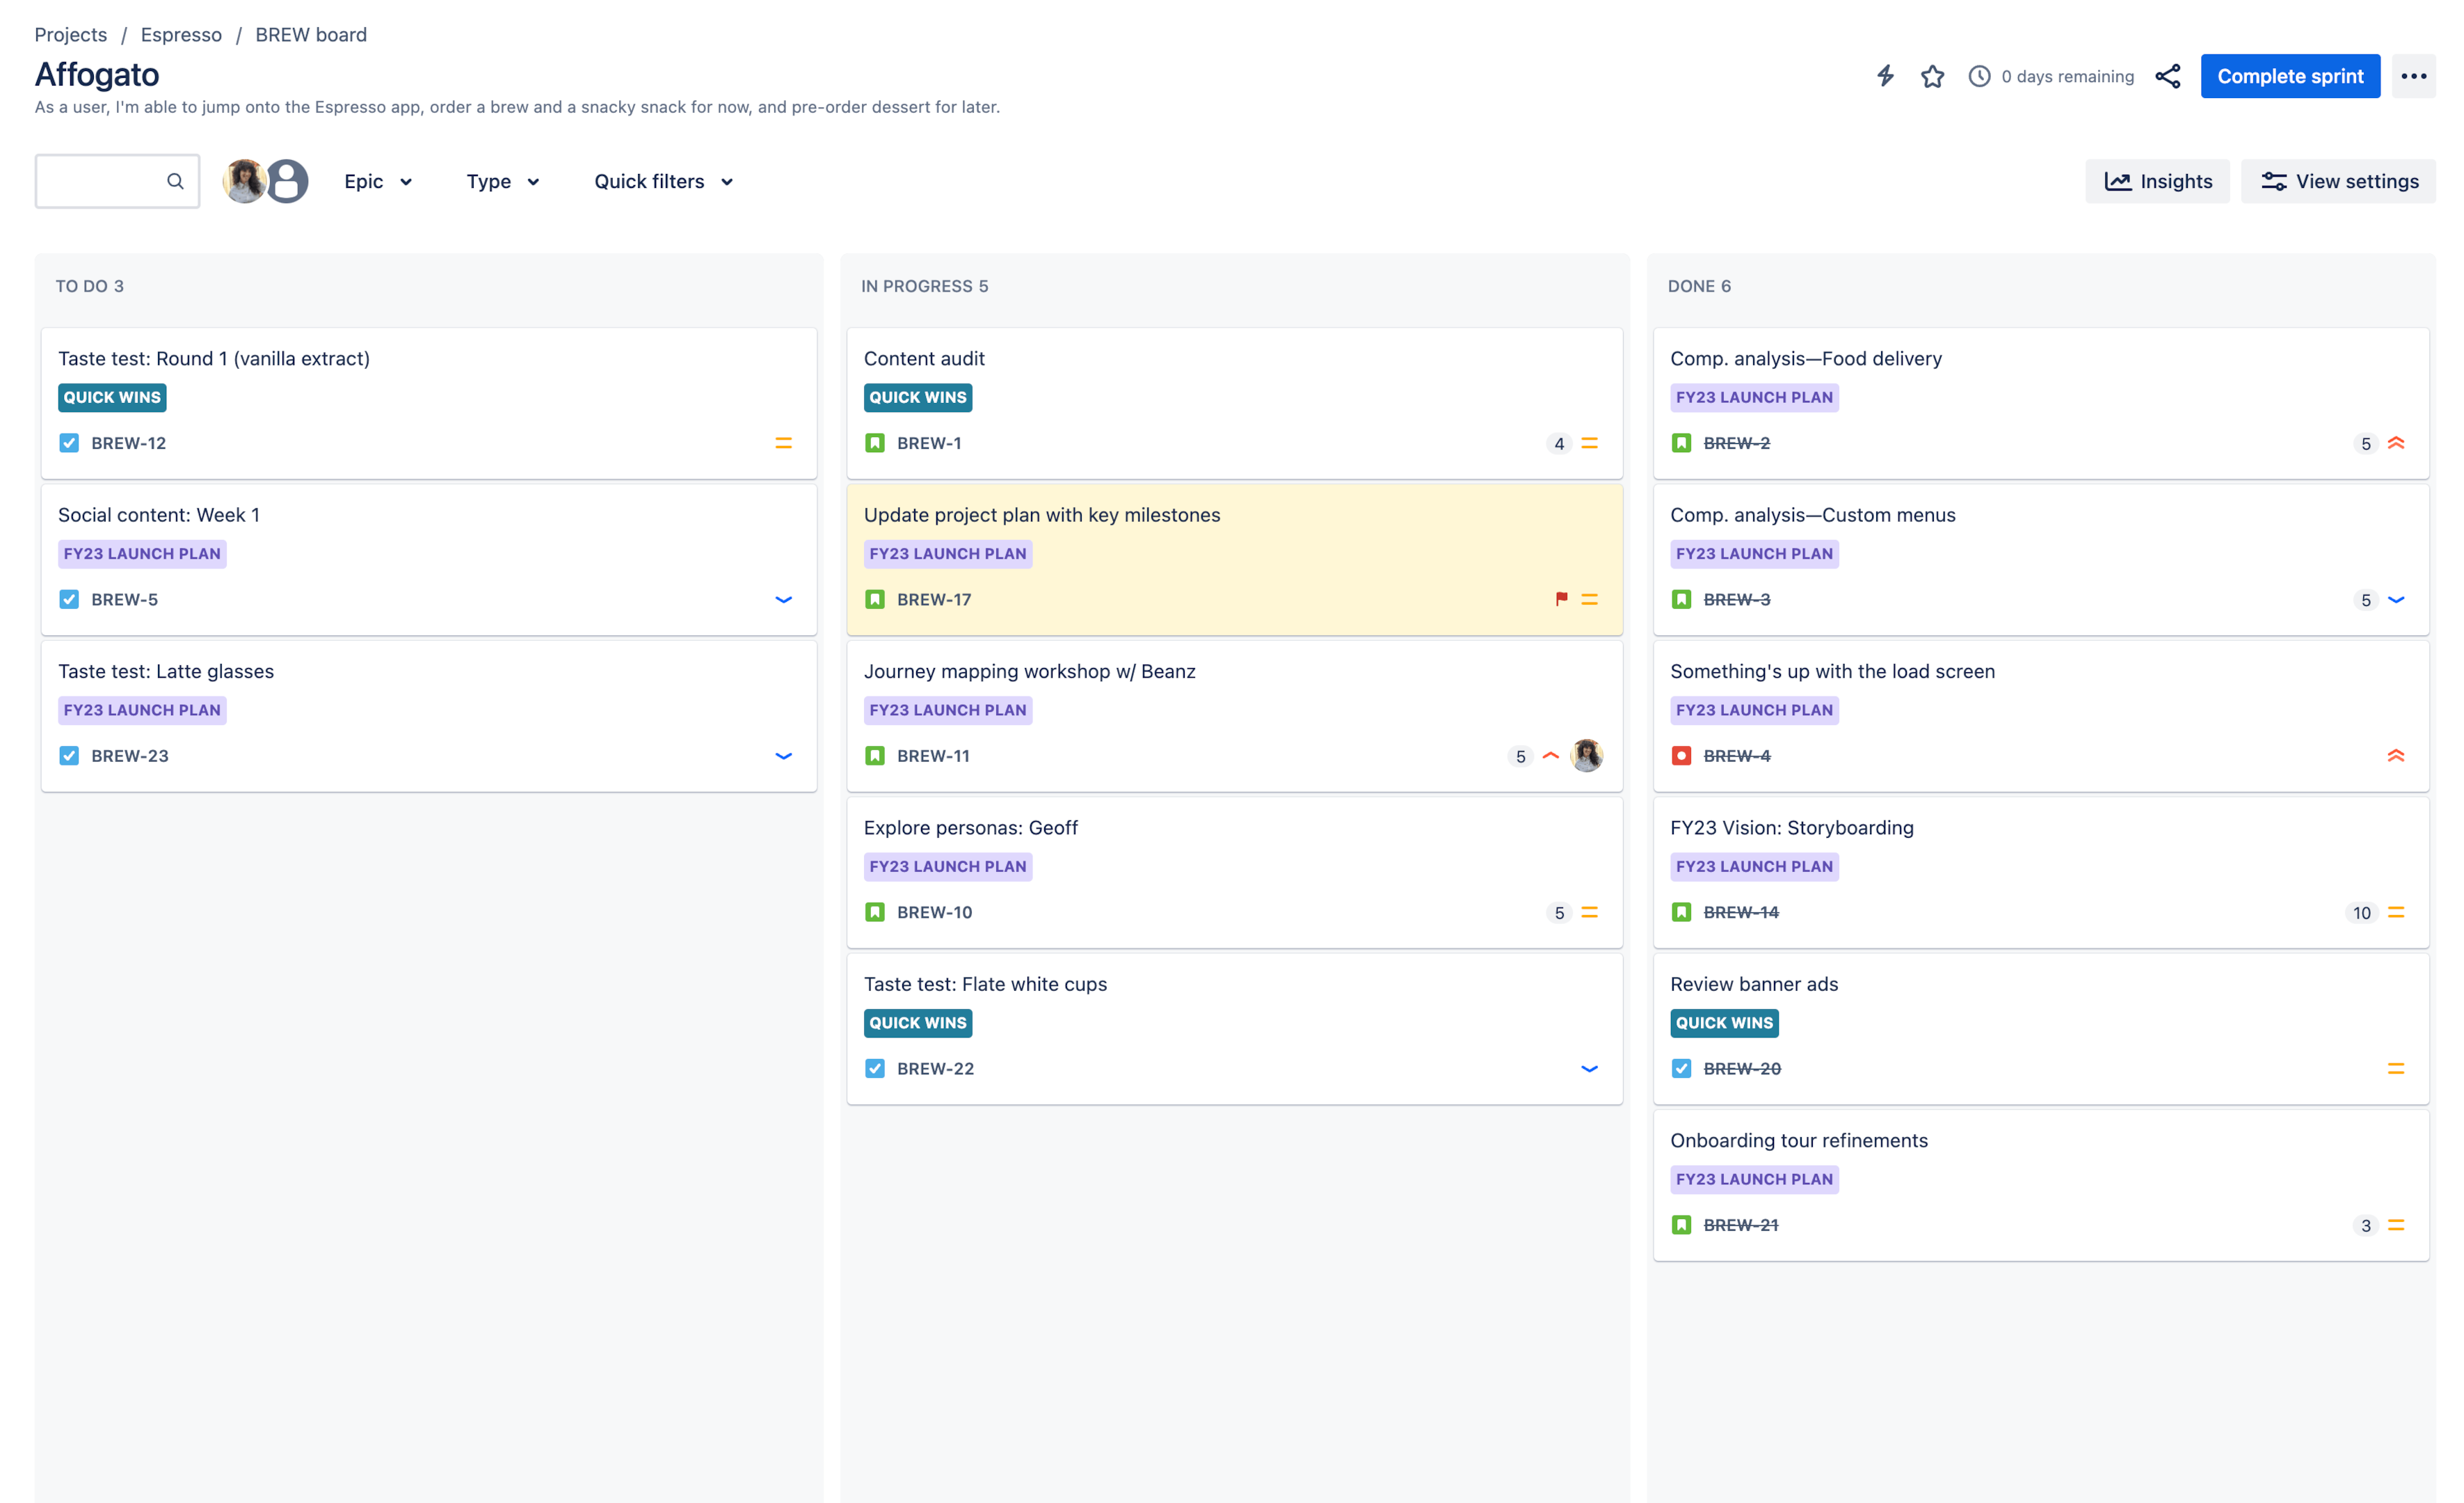Click the sprint lightning bolt icon
Viewport: 2464px width, 1503px height.
1885,76
